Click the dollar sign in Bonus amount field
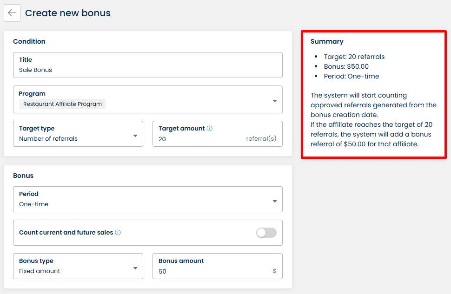451x294 pixels. coord(275,271)
